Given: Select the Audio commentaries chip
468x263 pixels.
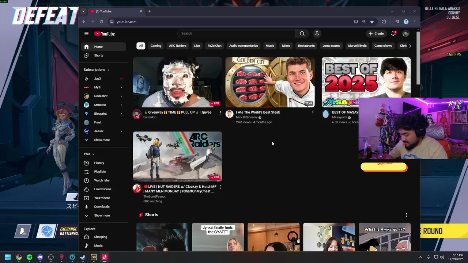Looking at the screenshot, I should [244, 46].
